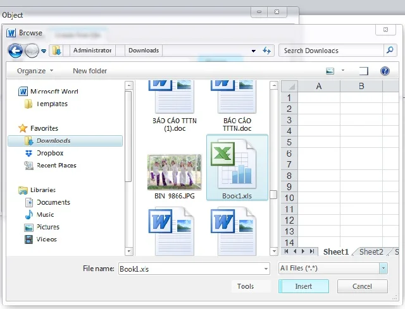Click the Word icon in Browse title bar
405x309 pixels.
(x=11, y=33)
